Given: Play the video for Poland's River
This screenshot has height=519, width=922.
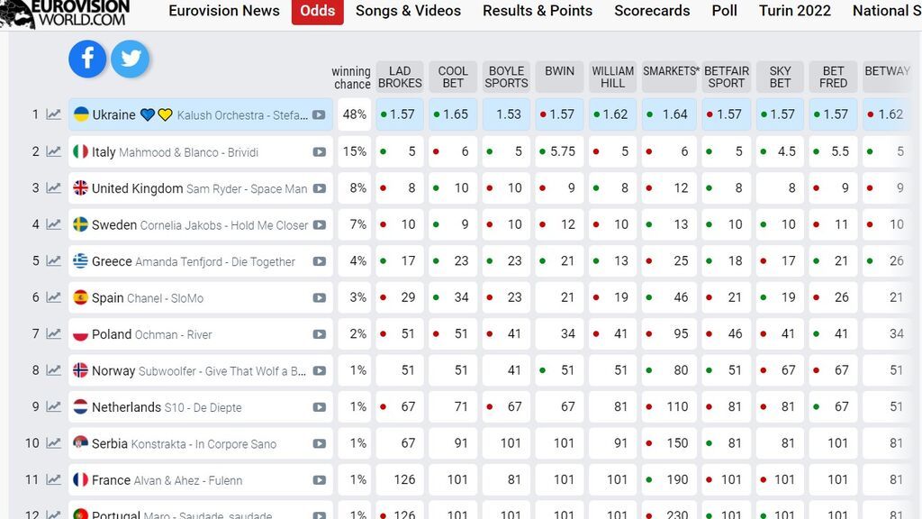Looking at the screenshot, I should point(320,334).
